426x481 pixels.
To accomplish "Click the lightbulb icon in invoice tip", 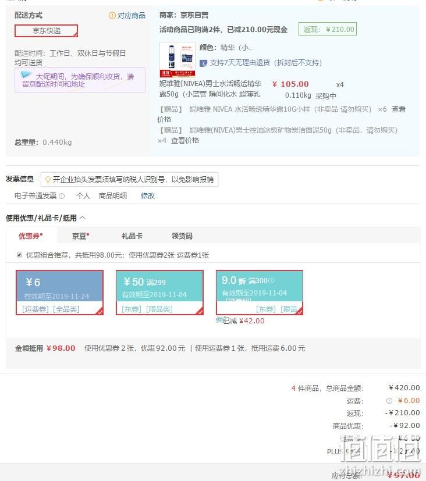I will click(48, 180).
